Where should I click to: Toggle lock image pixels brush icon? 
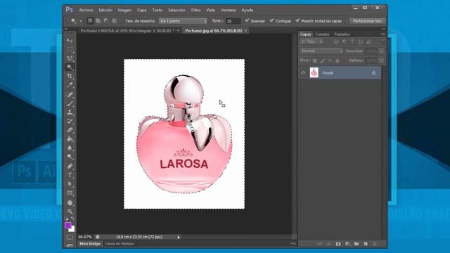click(323, 60)
